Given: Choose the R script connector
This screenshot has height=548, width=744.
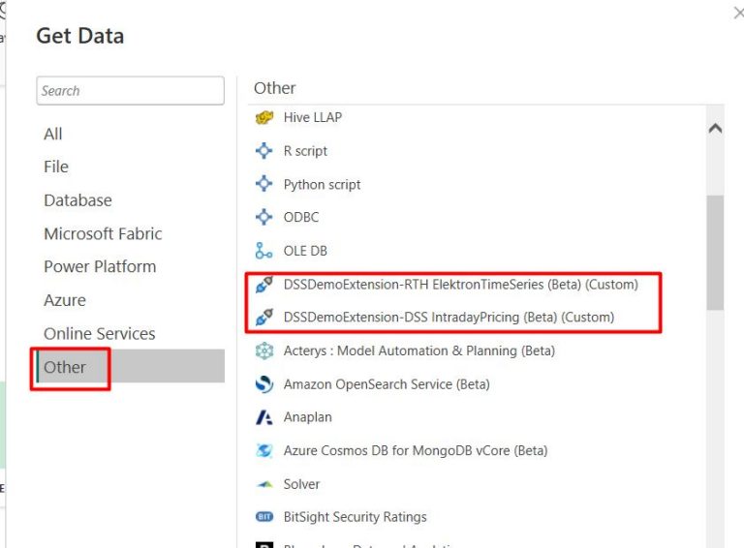Looking at the screenshot, I should (305, 151).
